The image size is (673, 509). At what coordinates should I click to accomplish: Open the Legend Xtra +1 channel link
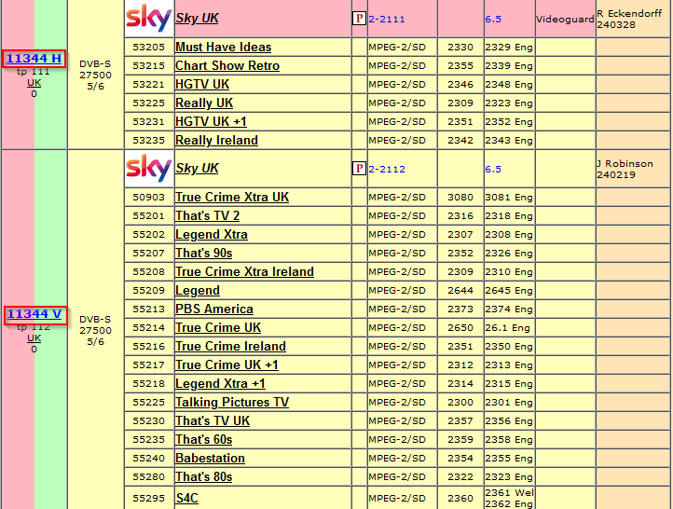point(220,384)
